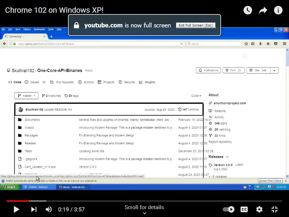Toggle the autoplay switch
Image resolution: width=289 pixels, height=217 pixels.
[x=229, y=209]
